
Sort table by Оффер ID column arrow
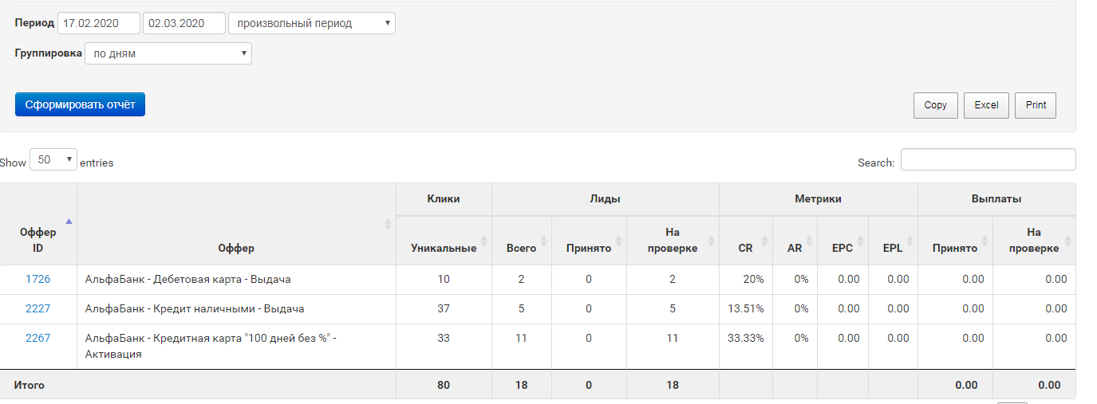coord(69,221)
